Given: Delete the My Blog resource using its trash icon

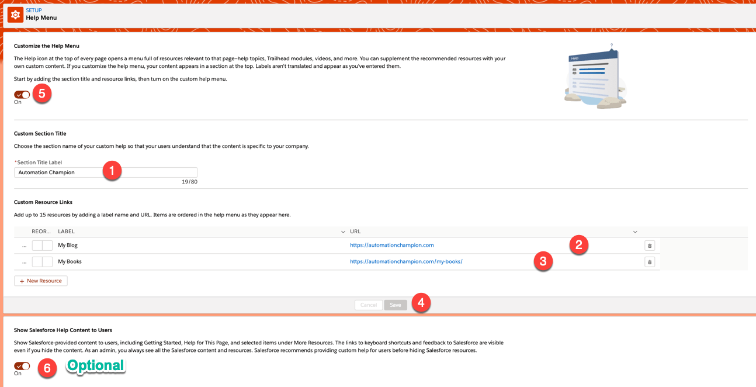Looking at the screenshot, I should click(x=649, y=245).
